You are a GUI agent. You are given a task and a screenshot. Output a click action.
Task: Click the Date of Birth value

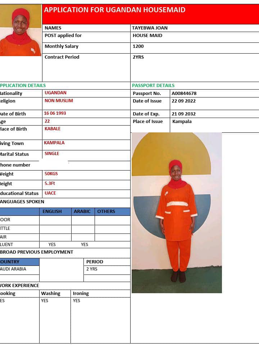tap(55, 113)
